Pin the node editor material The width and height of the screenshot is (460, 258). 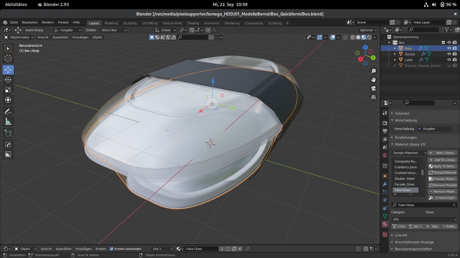(247, 249)
